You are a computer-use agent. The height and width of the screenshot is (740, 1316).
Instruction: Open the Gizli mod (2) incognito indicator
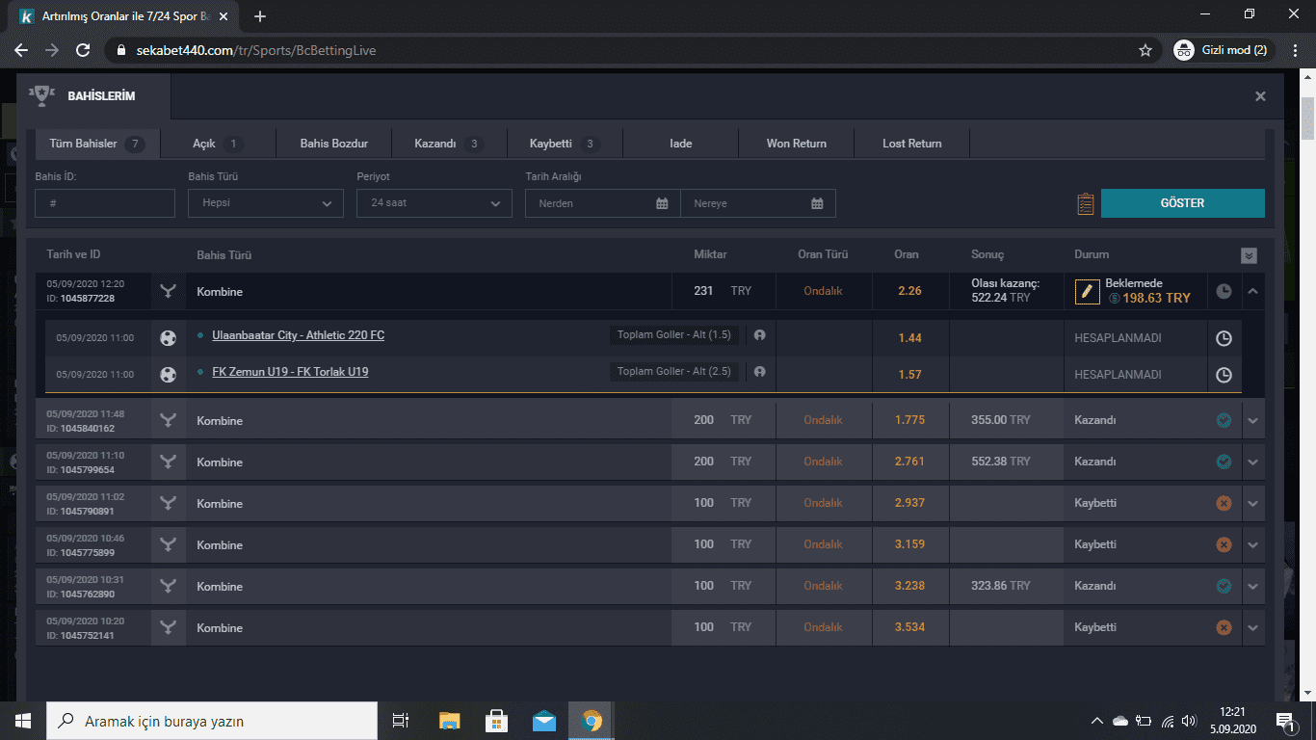pyautogui.click(x=1224, y=50)
